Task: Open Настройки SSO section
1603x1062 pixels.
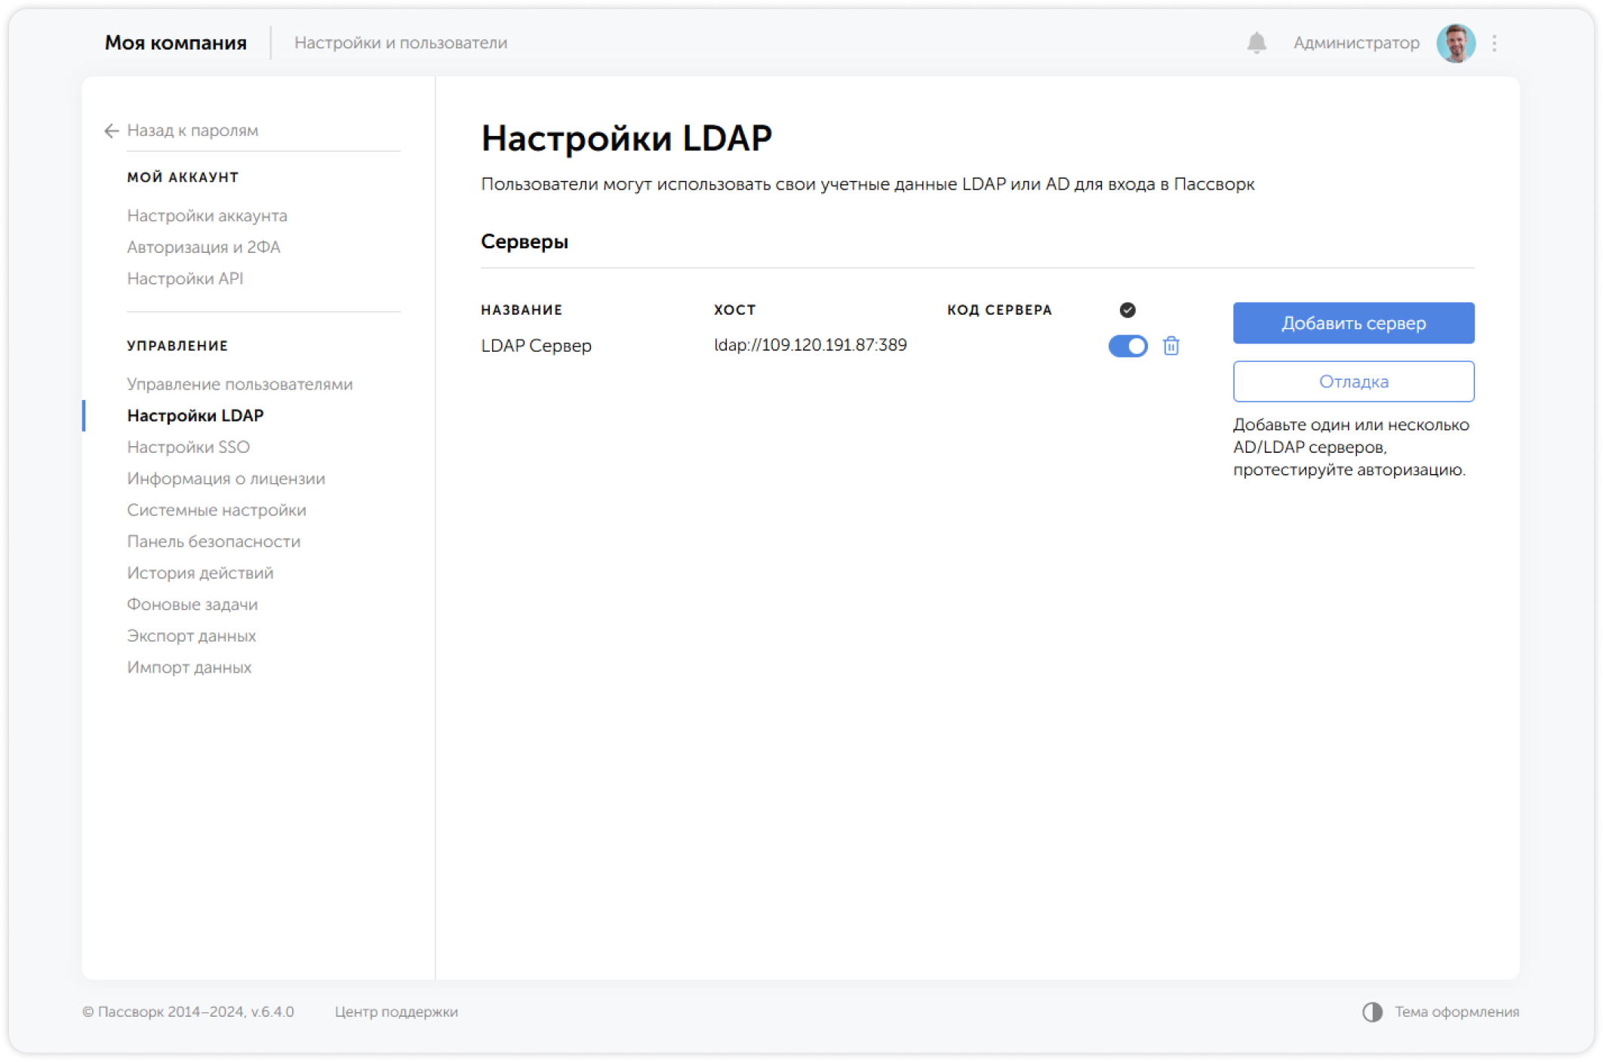Action: (188, 447)
